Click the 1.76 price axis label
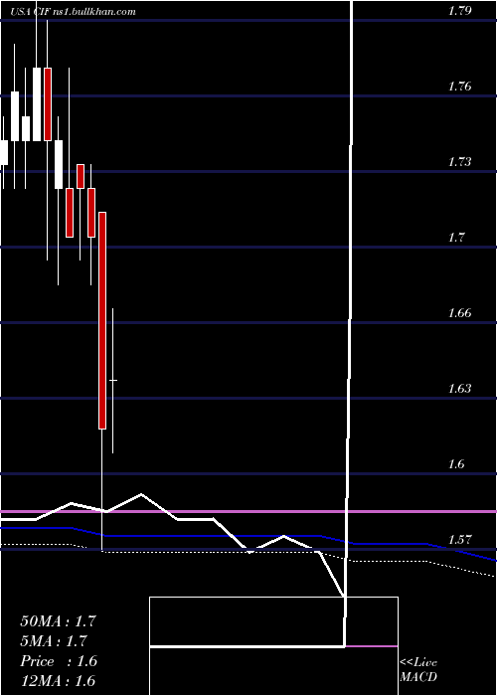The width and height of the screenshot is (497, 696). 459,87
